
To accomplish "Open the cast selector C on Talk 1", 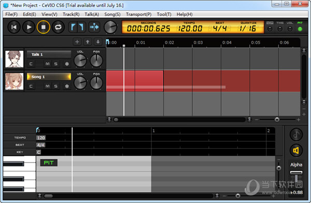I will tap(31, 64).
